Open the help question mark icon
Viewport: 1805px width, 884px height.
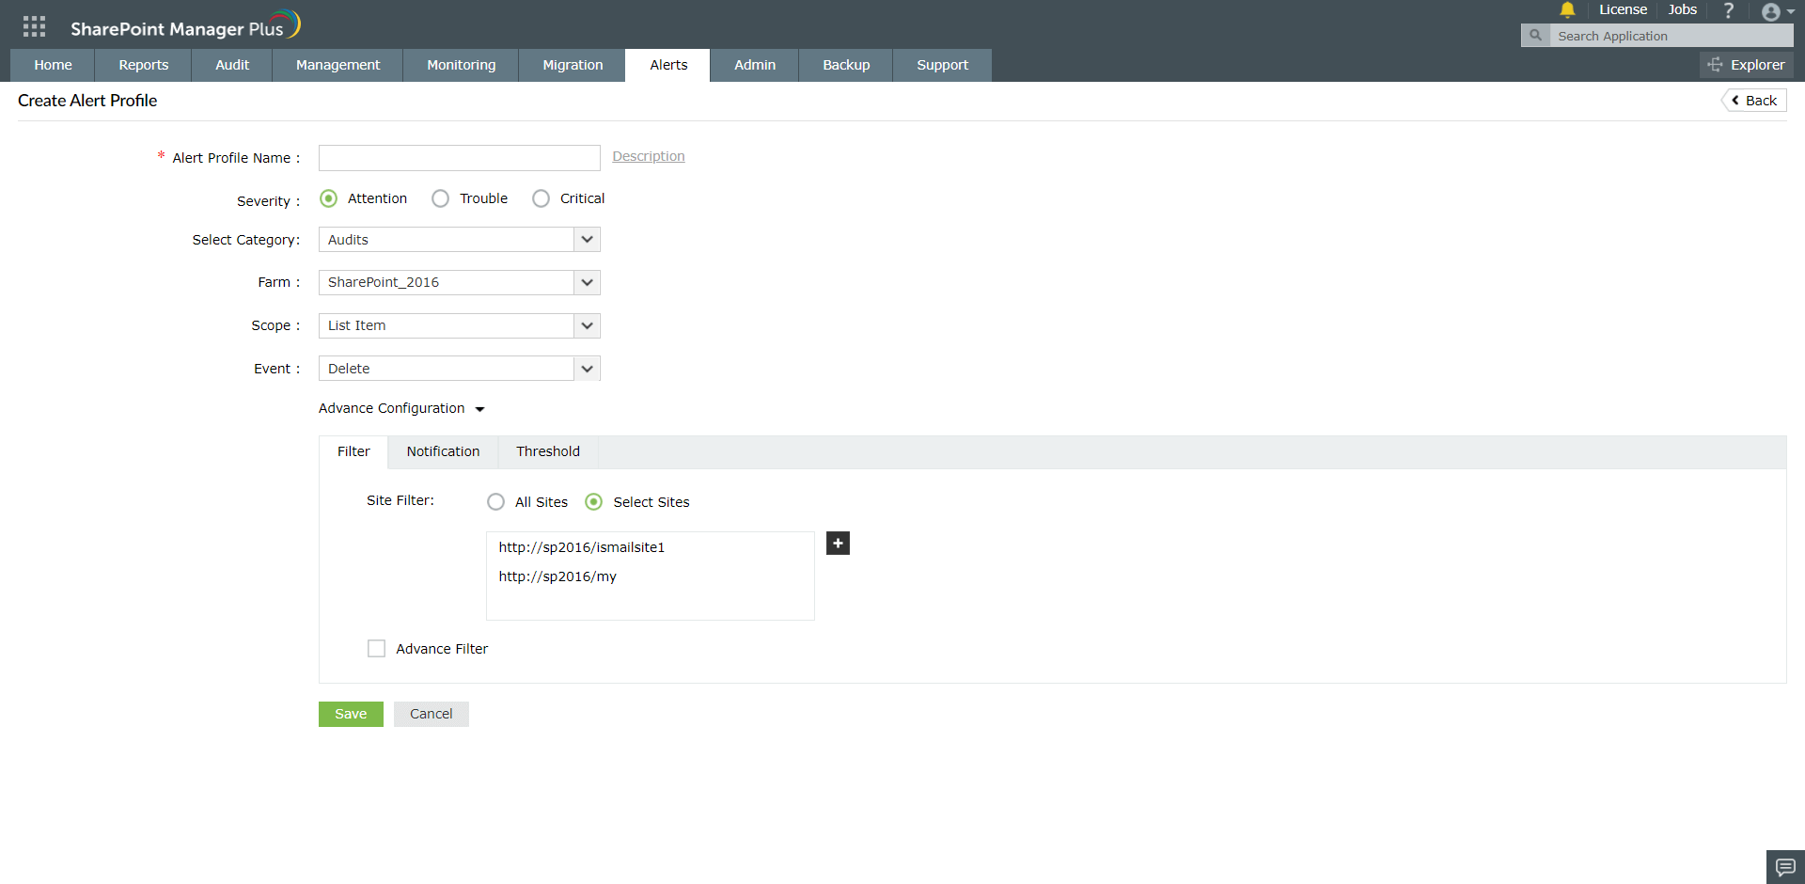coord(1729,10)
